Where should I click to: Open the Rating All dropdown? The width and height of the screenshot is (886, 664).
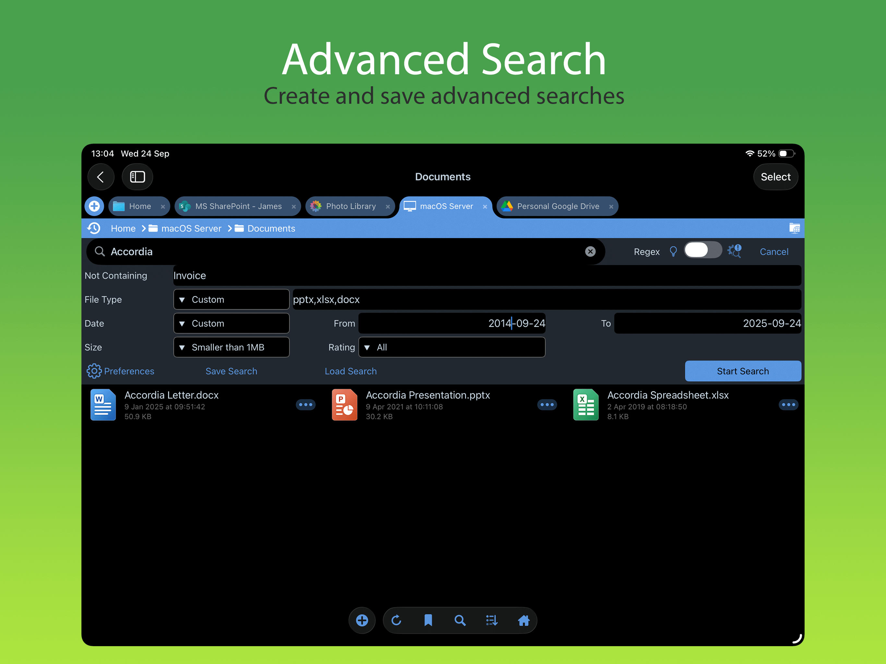[x=451, y=347]
